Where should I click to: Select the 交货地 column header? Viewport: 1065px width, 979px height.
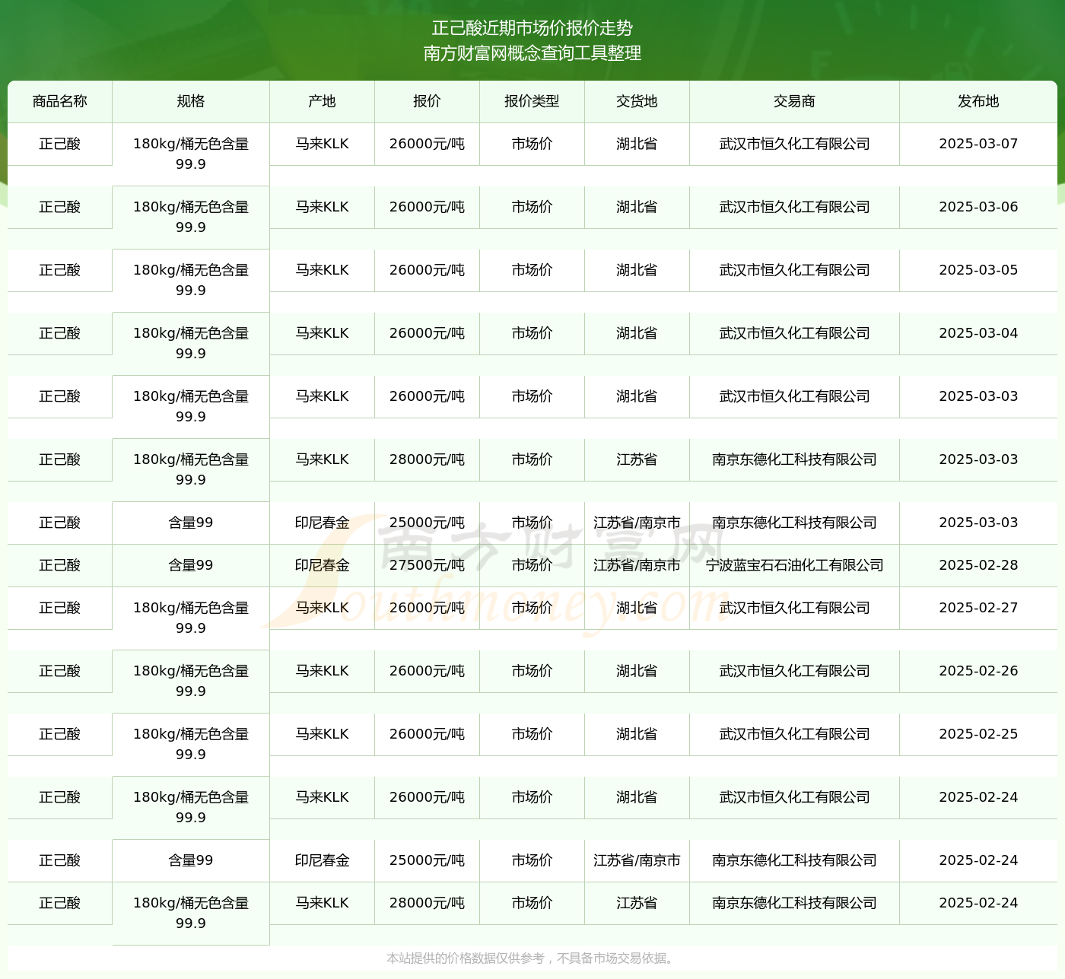tap(637, 101)
